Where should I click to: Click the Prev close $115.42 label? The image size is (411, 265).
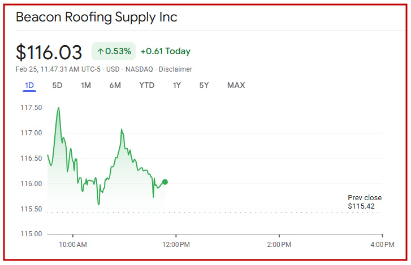click(365, 202)
